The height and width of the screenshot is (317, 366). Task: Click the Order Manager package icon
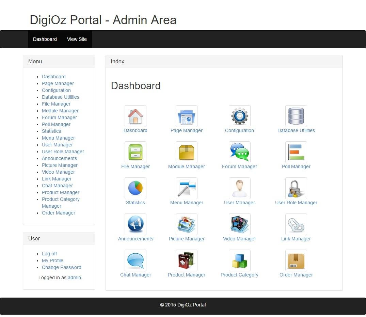coord(296,260)
